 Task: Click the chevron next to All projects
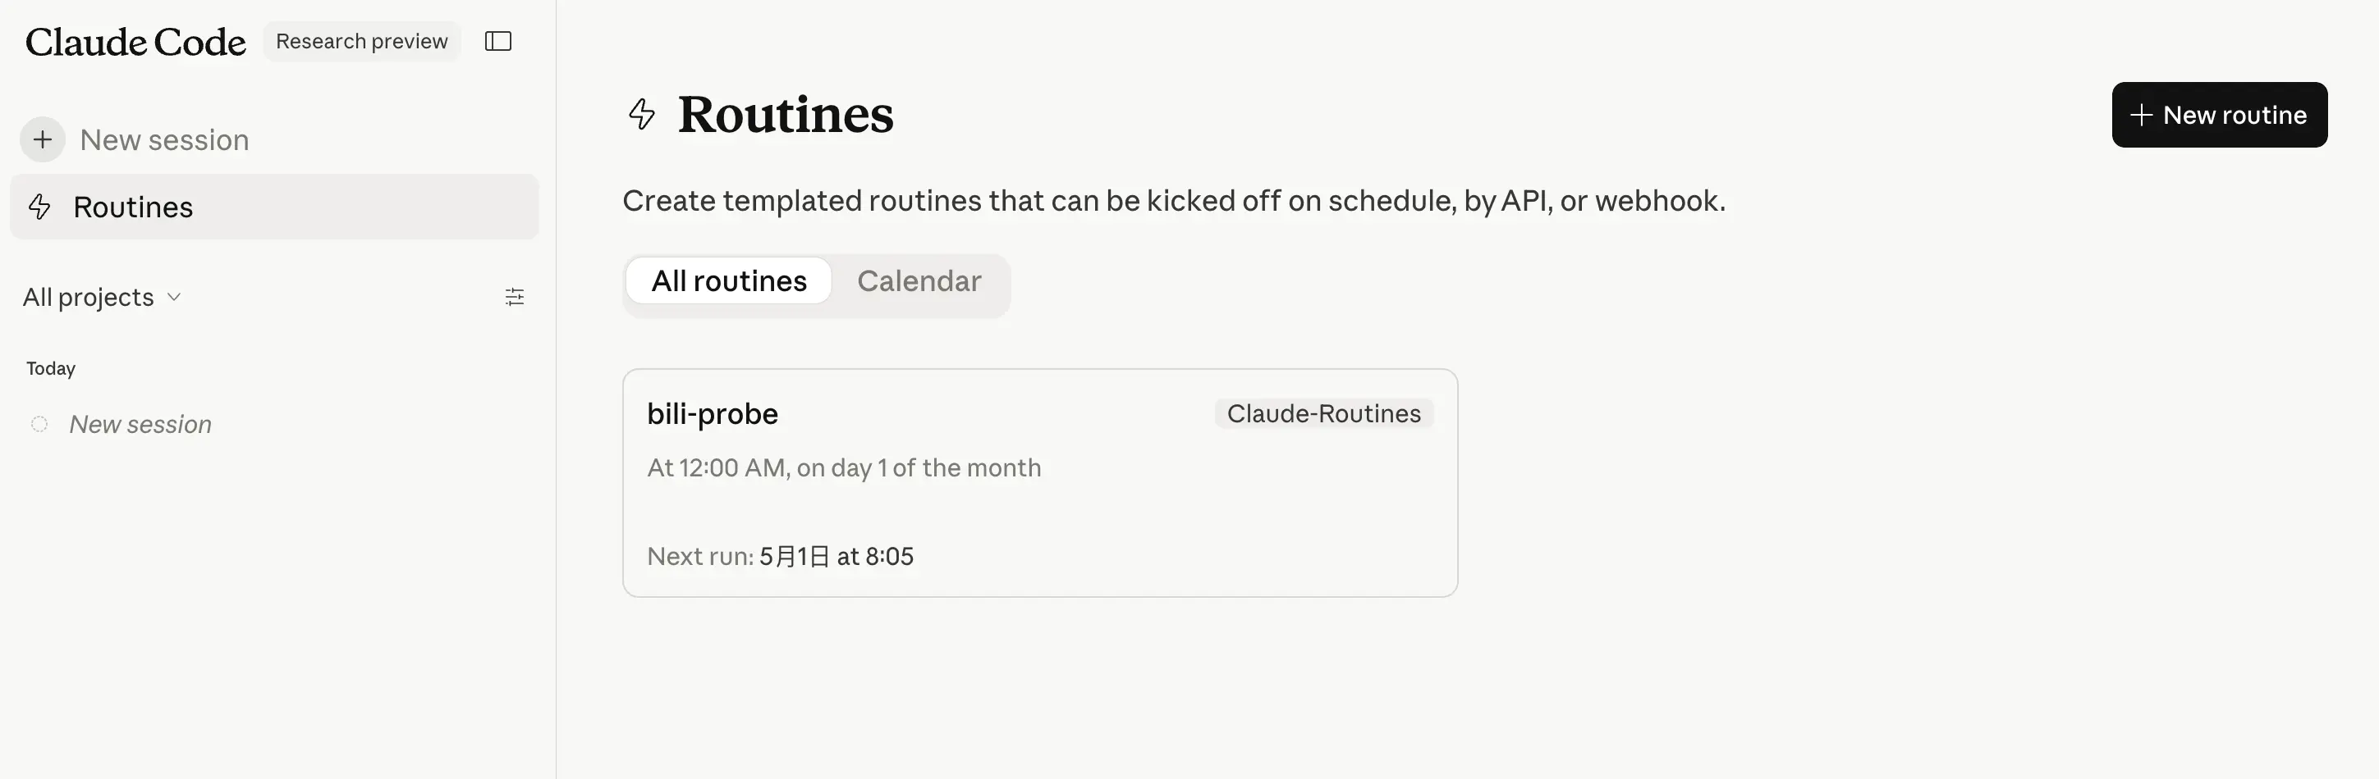pos(174,297)
